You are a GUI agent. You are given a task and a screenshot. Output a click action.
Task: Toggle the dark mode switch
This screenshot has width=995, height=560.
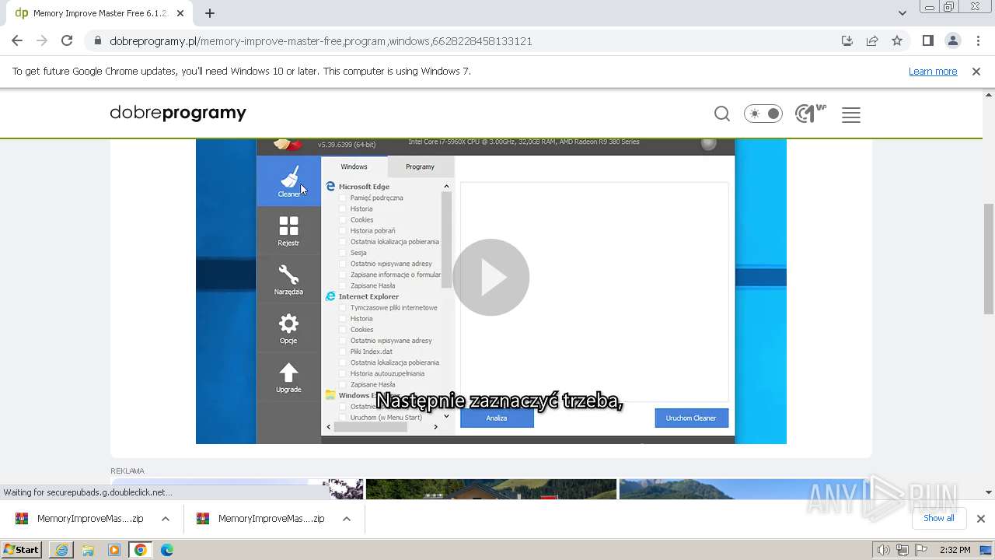pyautogui.click(x=763, y=114)
